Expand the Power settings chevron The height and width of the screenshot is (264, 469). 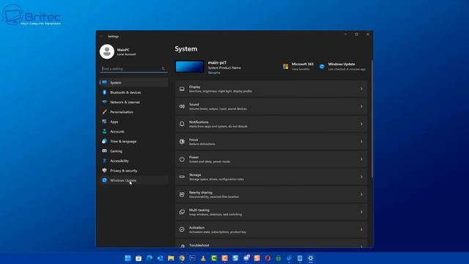(x=361, y=159)
